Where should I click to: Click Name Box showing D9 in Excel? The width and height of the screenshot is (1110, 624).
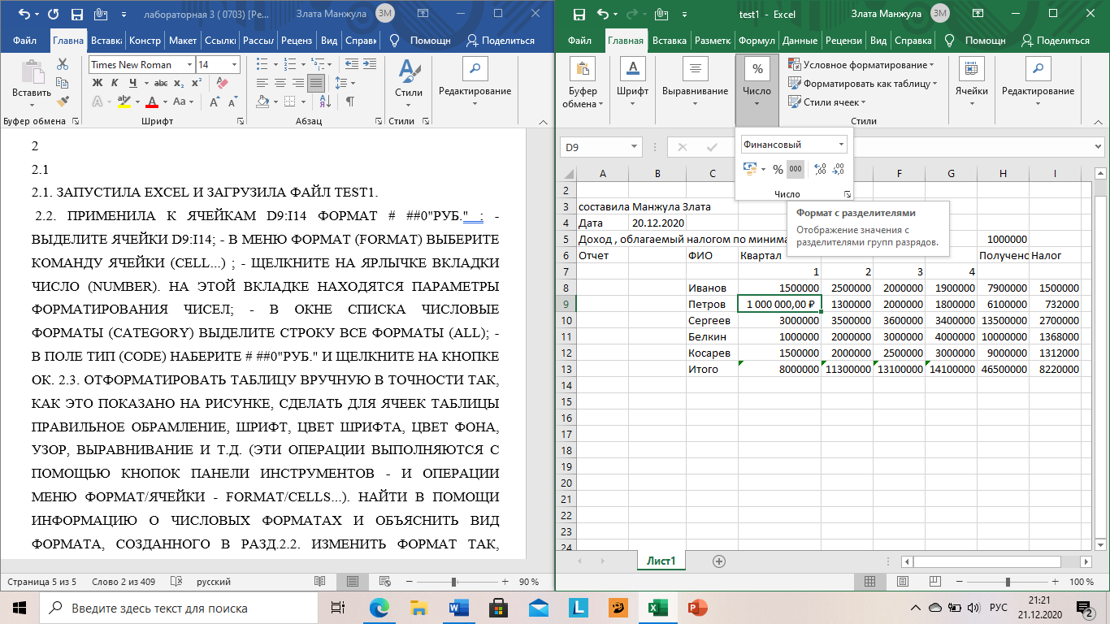(x=595, y=147)
